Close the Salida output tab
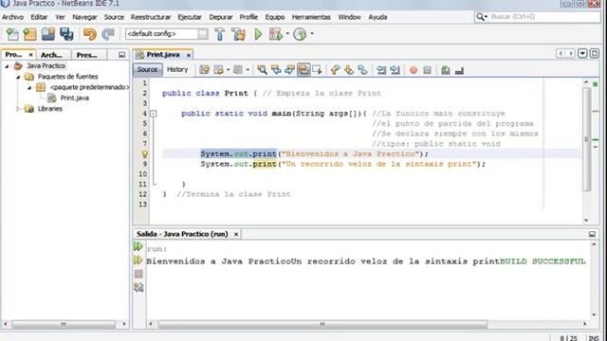Viewport: 607px width, 341px height. coord(236,234)
